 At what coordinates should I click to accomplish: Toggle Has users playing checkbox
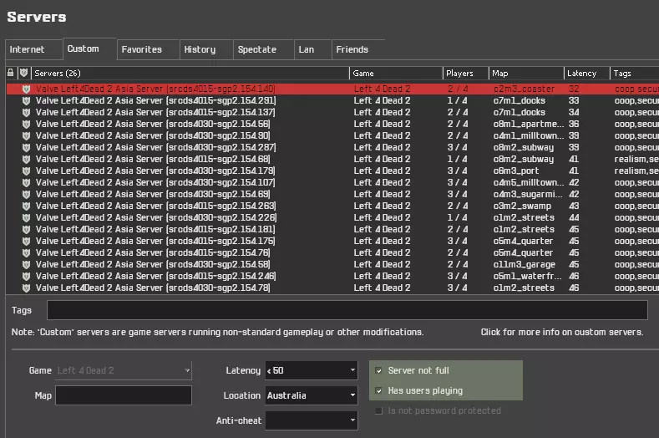point(379,390)
